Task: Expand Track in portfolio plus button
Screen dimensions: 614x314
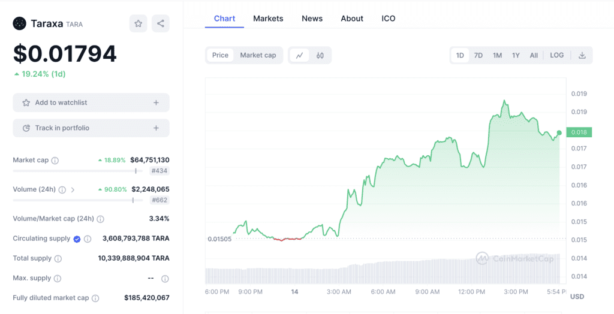Action: [156, 128]
